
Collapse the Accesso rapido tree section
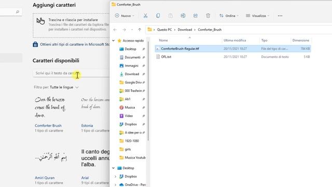[x=114, y=41]
